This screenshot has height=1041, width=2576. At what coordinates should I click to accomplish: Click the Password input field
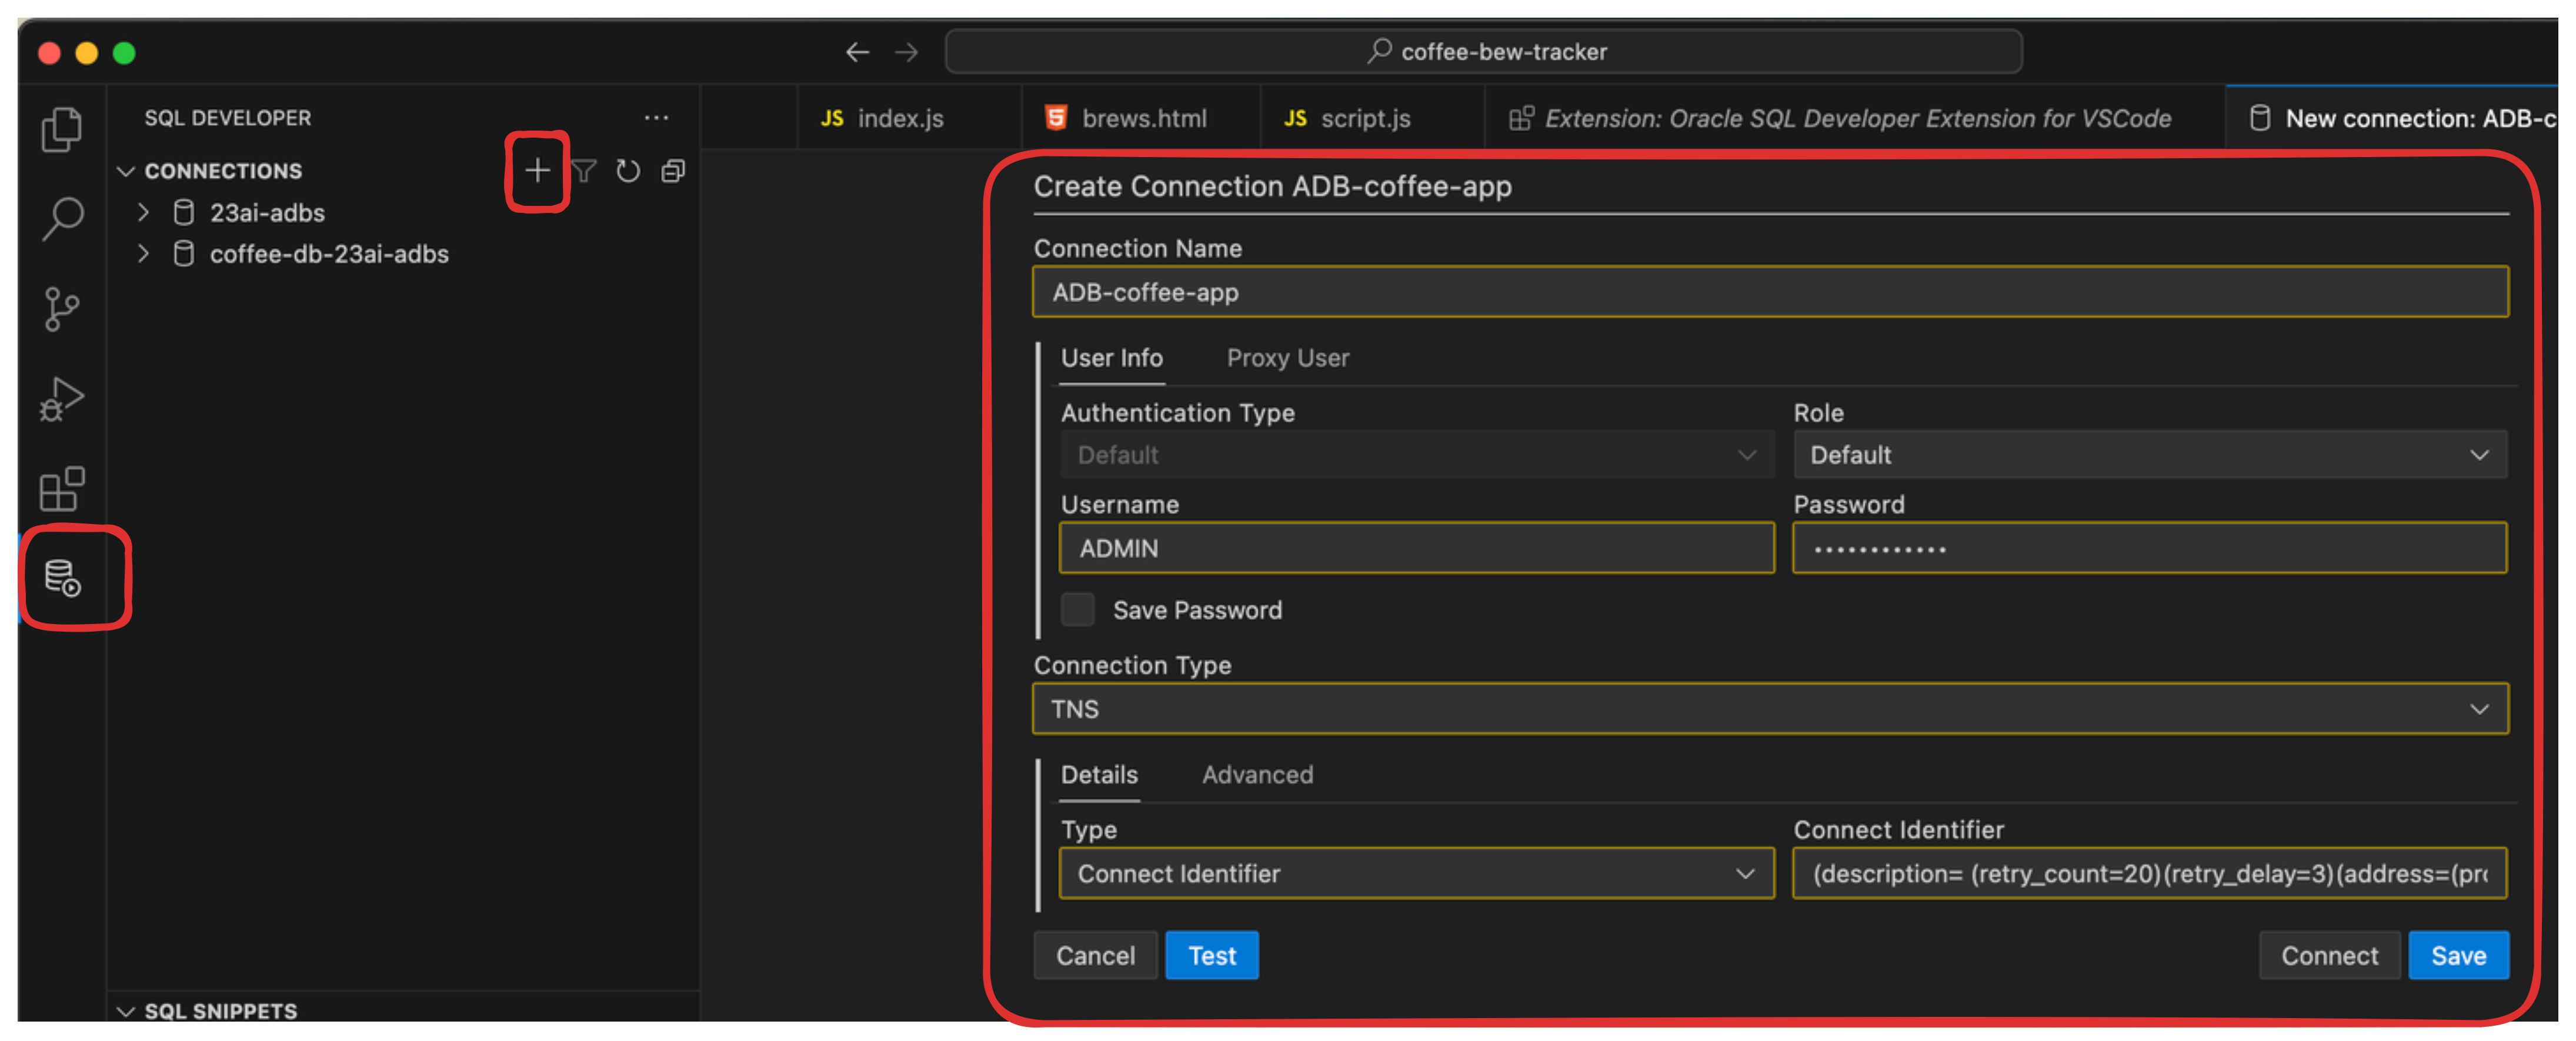[x=2149, y=548]
